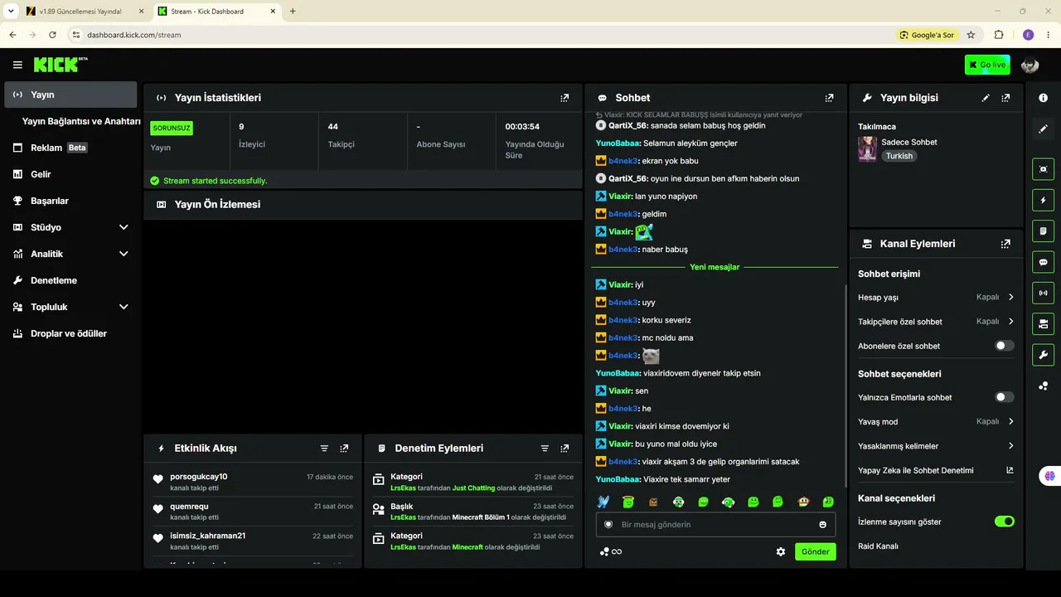
Task: Click the Google'a Sor button in address bar
Action: [x=927, y=35]
